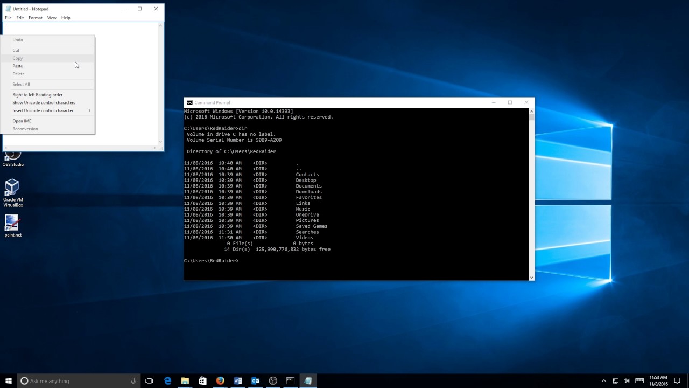Open File Explorer from the taskbar
Screen dimensions: 689x388
[185, 380]
